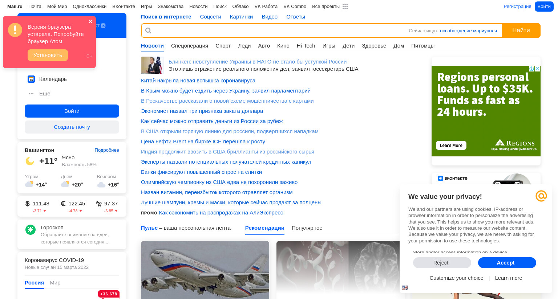The height and width of the screenshot is (299, 558).
Task: Open the airplane news thumbnail
Action: click(205, 270)
